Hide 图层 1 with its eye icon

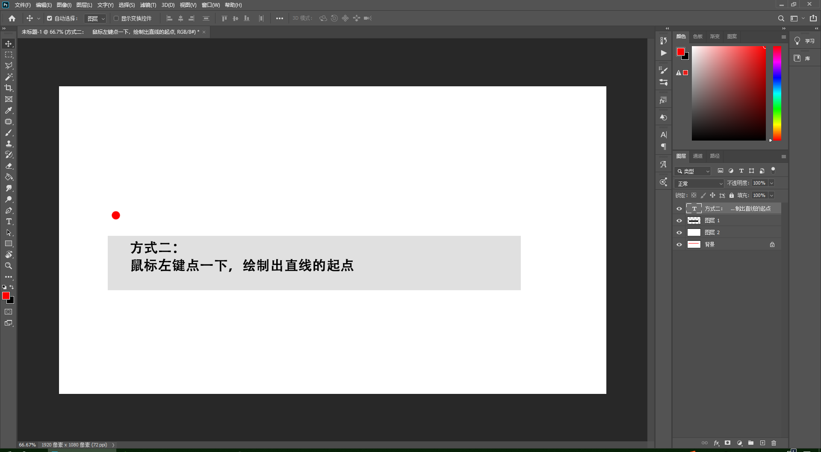(679, 220)
